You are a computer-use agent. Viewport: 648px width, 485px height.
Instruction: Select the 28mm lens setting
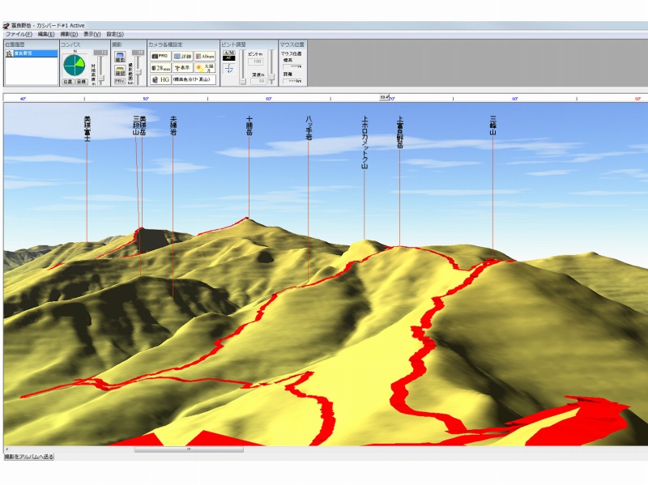(x=160, y=68)
